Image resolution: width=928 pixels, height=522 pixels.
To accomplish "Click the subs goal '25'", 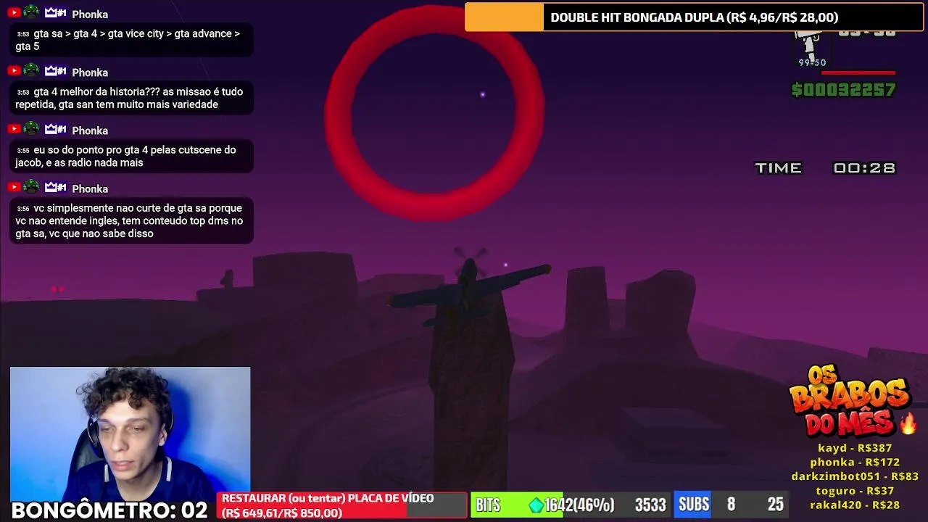I will click(x=776, y=505).
